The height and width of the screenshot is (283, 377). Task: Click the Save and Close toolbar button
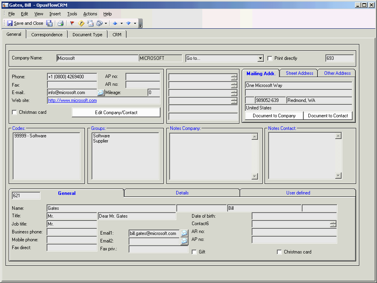point(25,23)
